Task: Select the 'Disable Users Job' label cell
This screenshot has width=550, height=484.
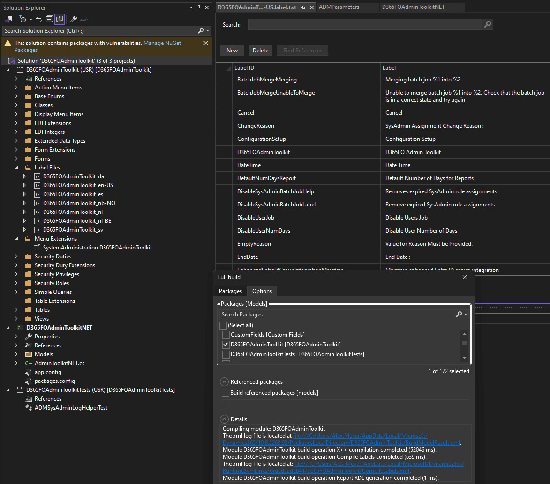Action: click(465, 218)
